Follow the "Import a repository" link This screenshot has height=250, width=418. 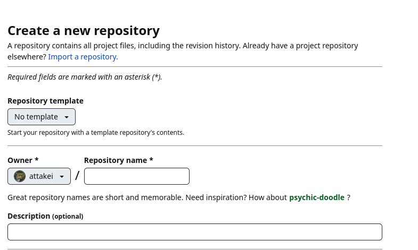coord(83,57)
